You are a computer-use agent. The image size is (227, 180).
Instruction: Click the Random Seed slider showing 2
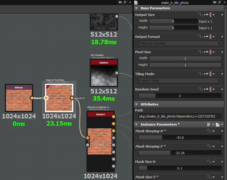tap(180, 96)
